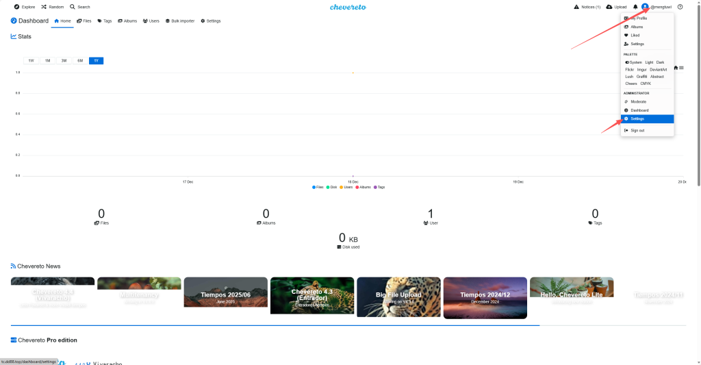The width and height of the screenshot is (701, 365).
Task: Select the 1M stats range
Action: click(47, 61)
